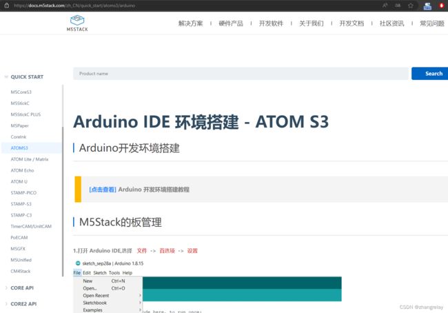Expand the Open Recent submenu arrow
Viewport: 448px width, 313px height.
coord(140,295)
